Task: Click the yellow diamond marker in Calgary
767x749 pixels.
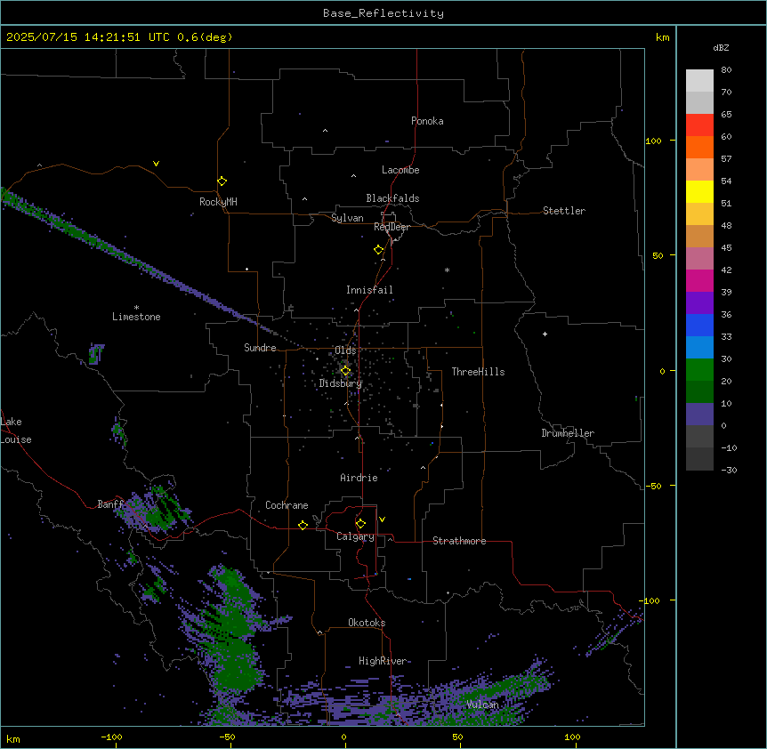Action: 360,524
